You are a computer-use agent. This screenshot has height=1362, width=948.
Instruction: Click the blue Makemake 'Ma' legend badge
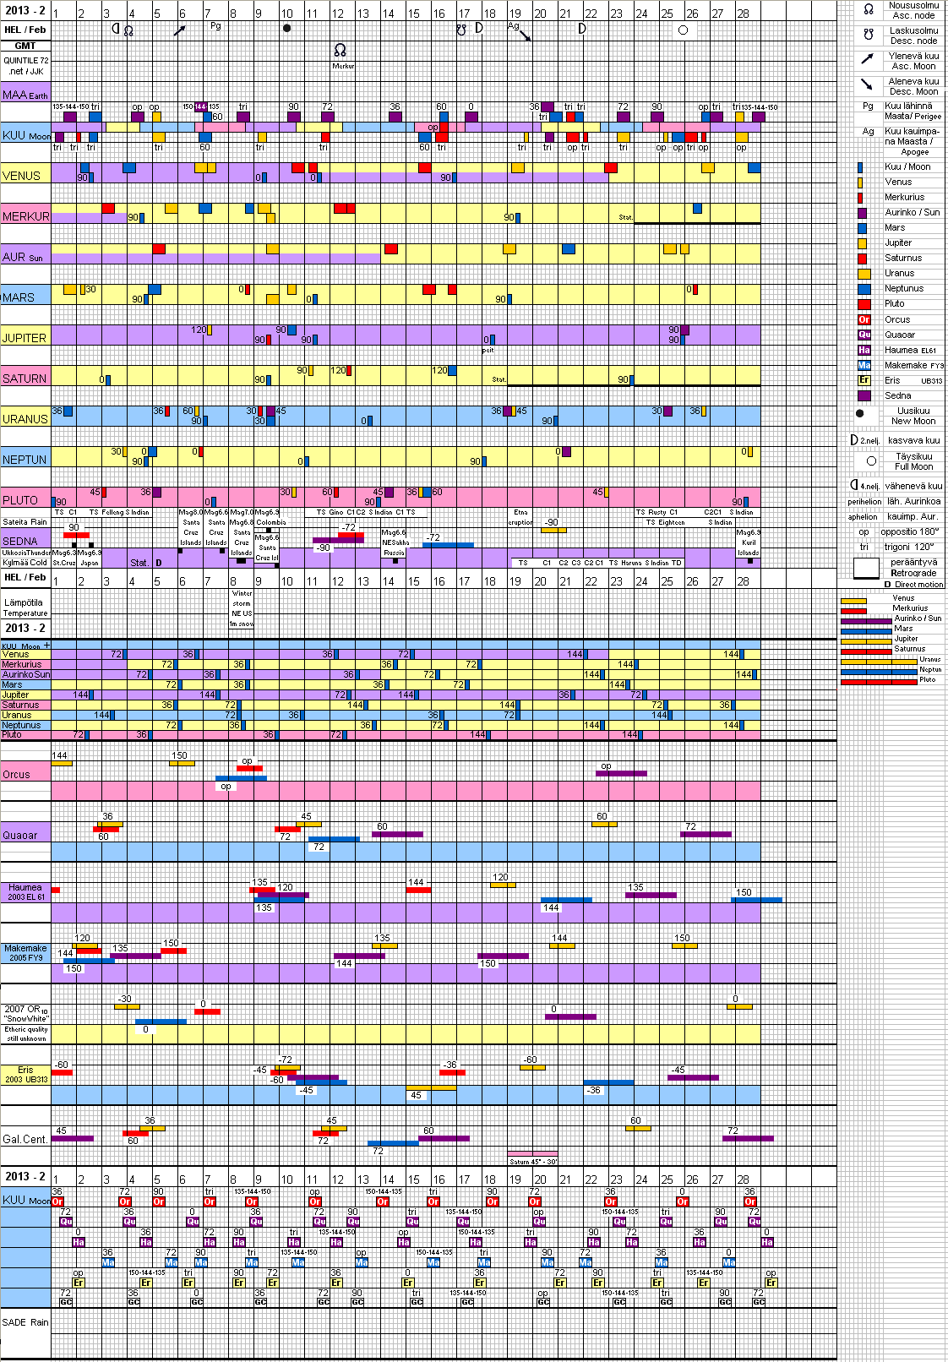(864, 365)
